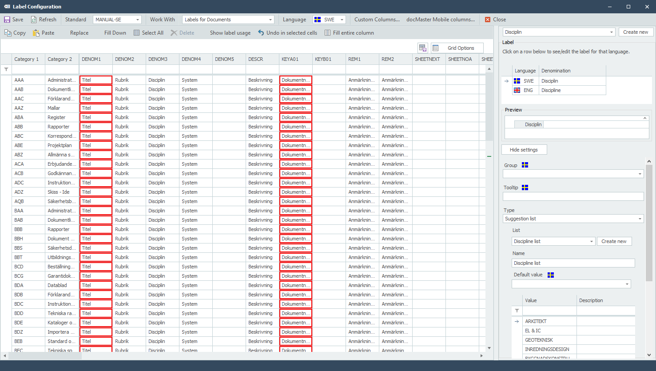Image resolution: width=656 pixels, height=371 pixels.
Task: Select the Mallar cell in AAZ row
Action: [62, 108]
